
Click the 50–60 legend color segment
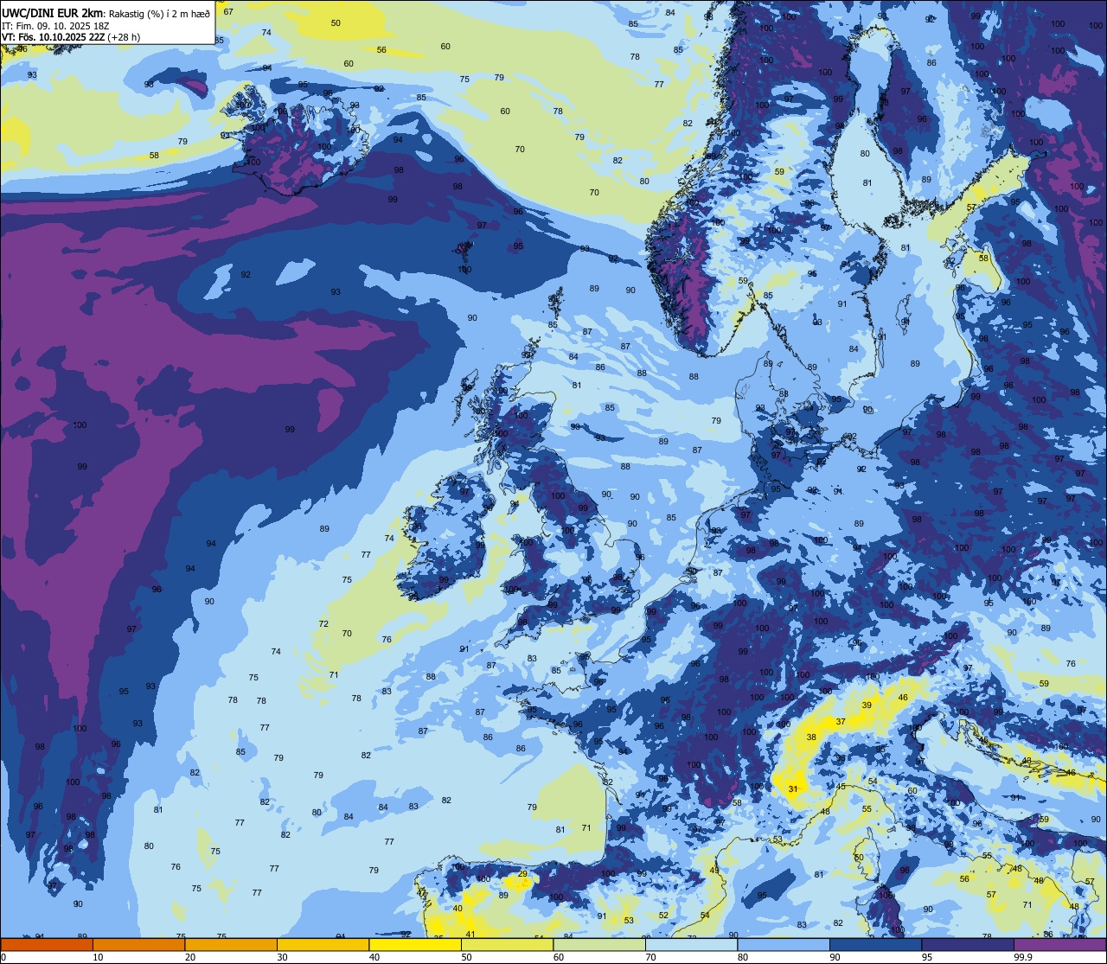pos(507,944)
